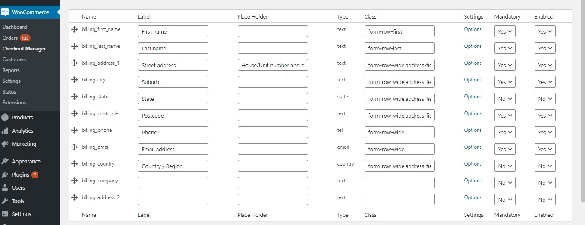Open Enabled dropdown for billing_country
The width and height of the screenshot is (585, 225).
click(545, 166)
